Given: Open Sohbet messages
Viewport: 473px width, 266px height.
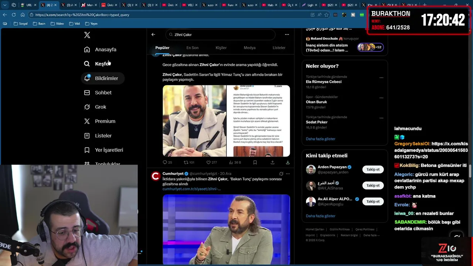Looking at the screenshot, I should pyautogui.click(x=98, y=93).
